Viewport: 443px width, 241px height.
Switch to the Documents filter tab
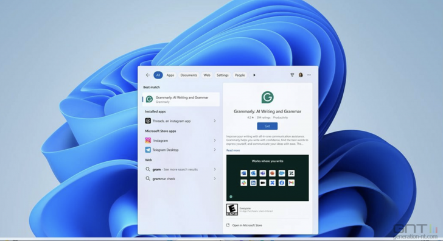pos(189,75)
